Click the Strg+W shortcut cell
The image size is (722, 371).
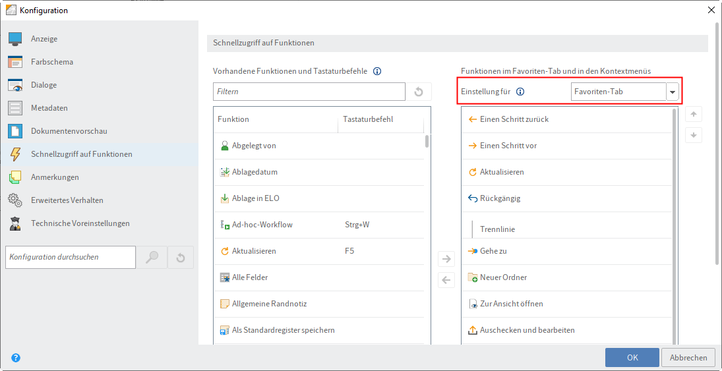(357, 225)
